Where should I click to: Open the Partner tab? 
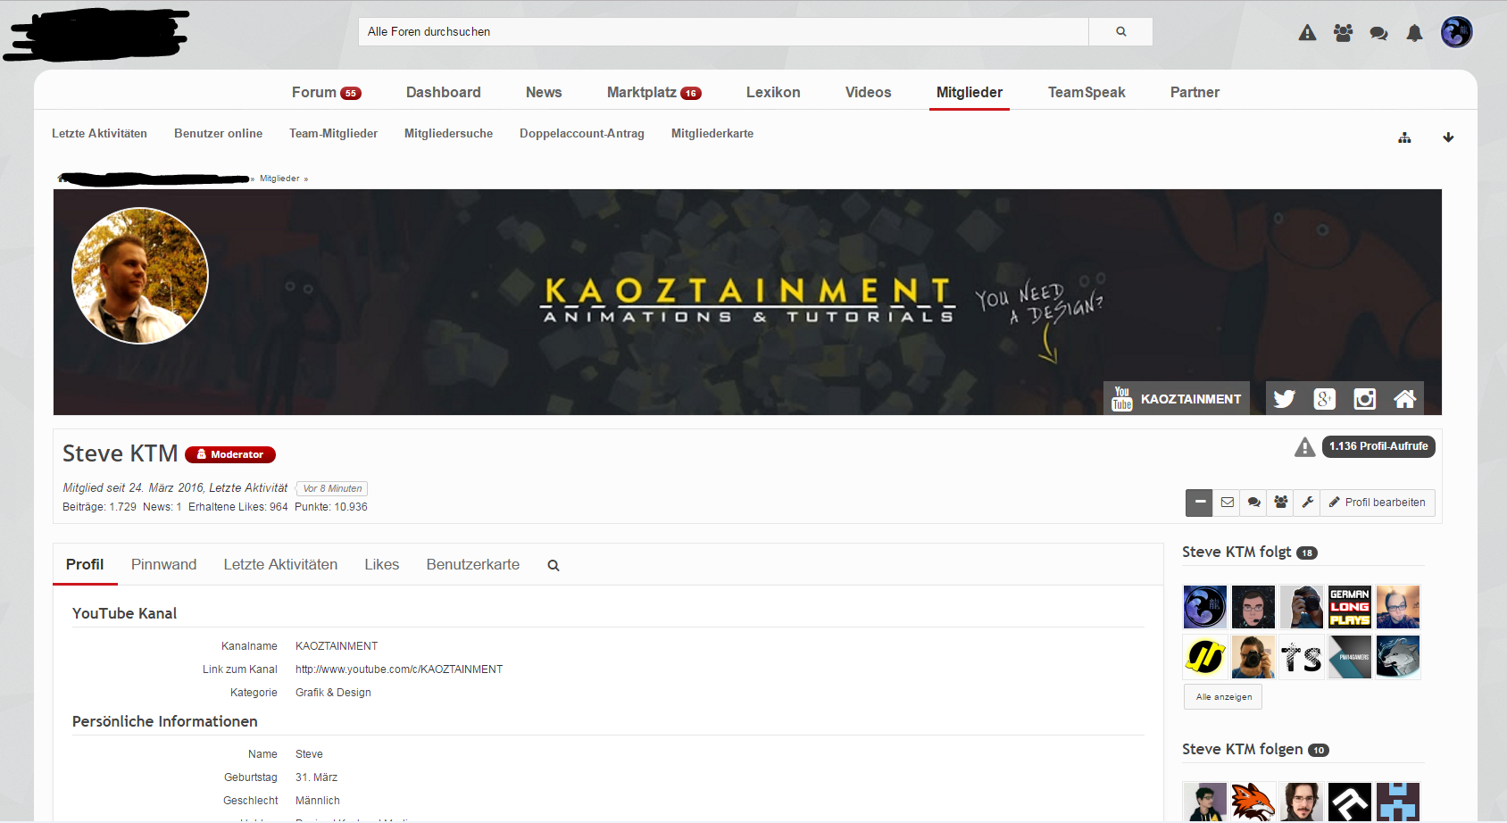pos(1195,92)
